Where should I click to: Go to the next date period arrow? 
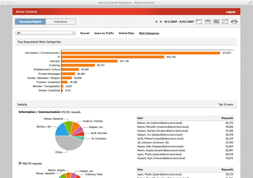click(161, 22)
